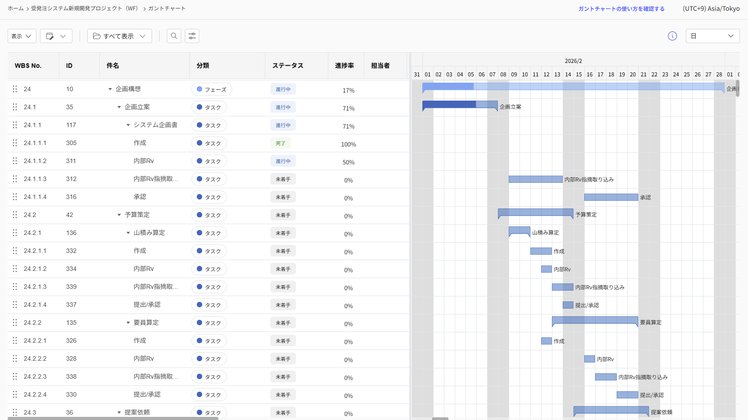The image size is (748, 420).
Task: Open the filter settings sliders icon
Action: point(192,36)
